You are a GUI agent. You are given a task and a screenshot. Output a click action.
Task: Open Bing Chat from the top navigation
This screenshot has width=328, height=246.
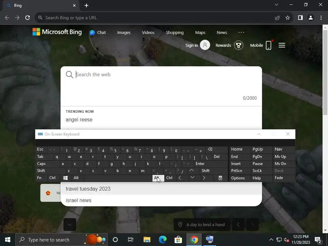point(98,32)
